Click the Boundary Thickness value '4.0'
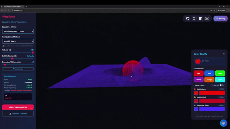230x129 pixels. [32, 62]
